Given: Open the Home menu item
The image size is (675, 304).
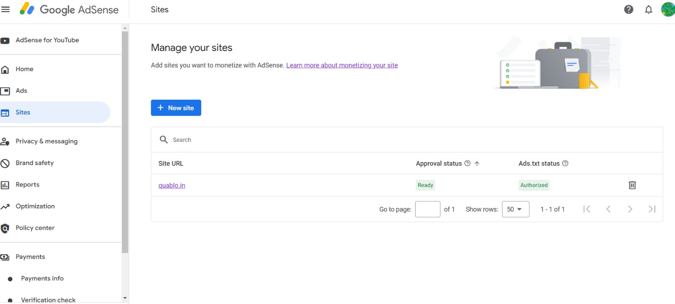Looking at the screenshot, I should coord(24,69).
